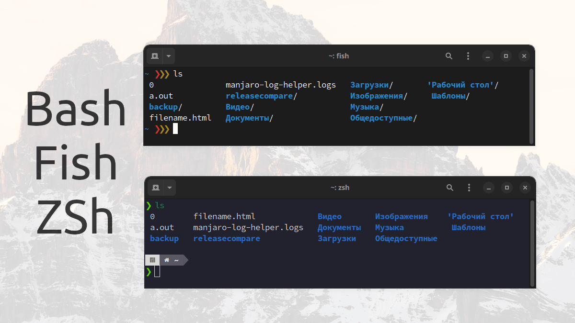575x323 pixels.
Task: Click 'Документы' in zsh output
Action: 339,228
